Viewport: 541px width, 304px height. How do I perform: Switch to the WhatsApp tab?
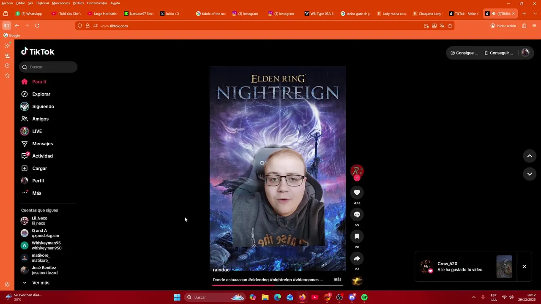(29, 14)
